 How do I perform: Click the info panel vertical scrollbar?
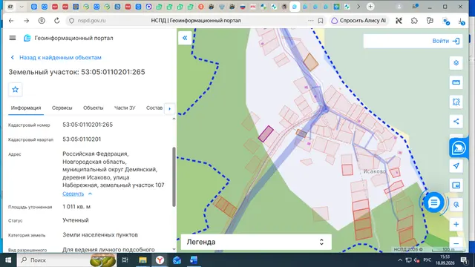(x=174, y=177)
